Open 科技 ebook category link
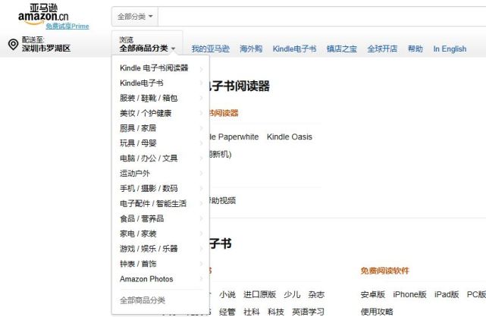The image size is (486, 317). [x=276, y=312]
